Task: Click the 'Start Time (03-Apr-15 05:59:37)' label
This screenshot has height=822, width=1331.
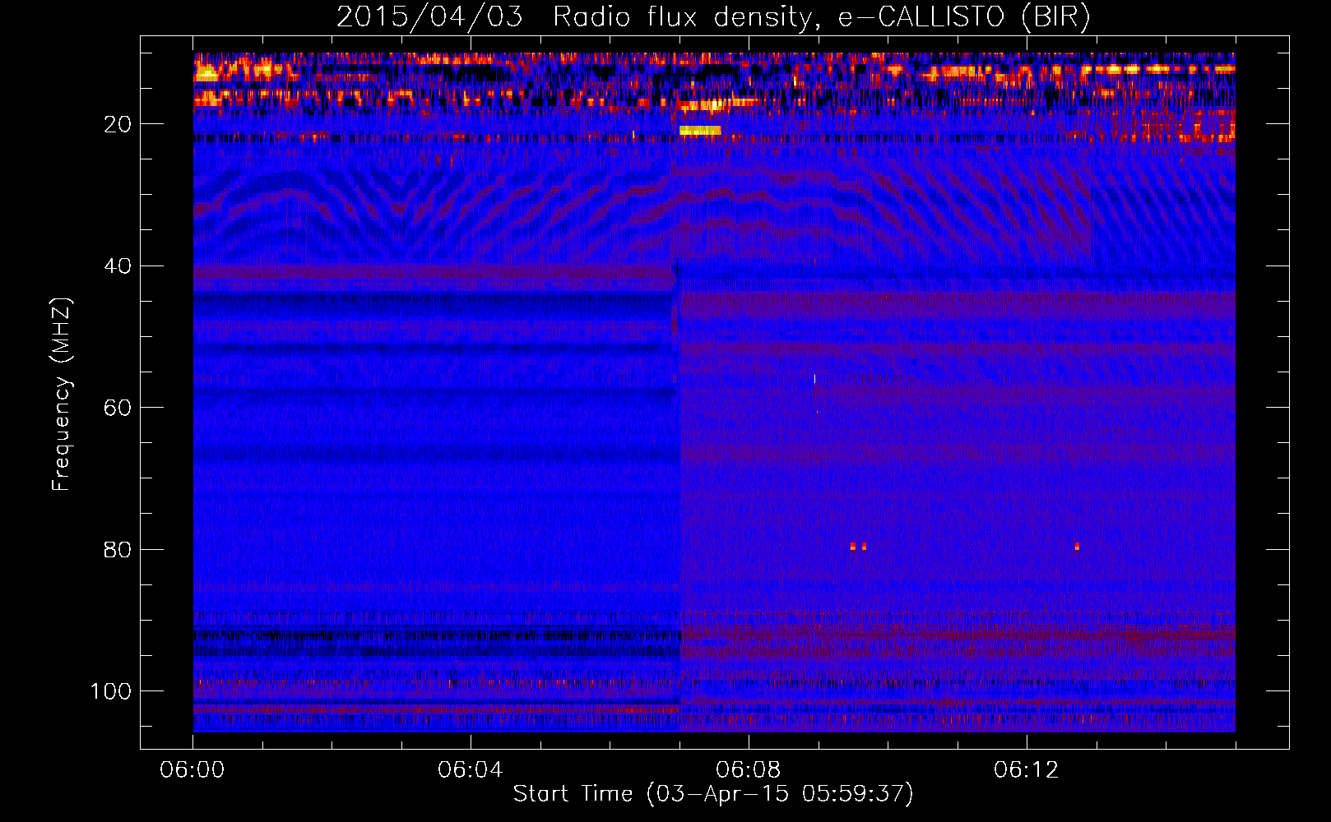Action: [x=713, y=793]
